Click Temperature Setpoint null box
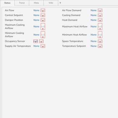118x118 pixels. 100,46
